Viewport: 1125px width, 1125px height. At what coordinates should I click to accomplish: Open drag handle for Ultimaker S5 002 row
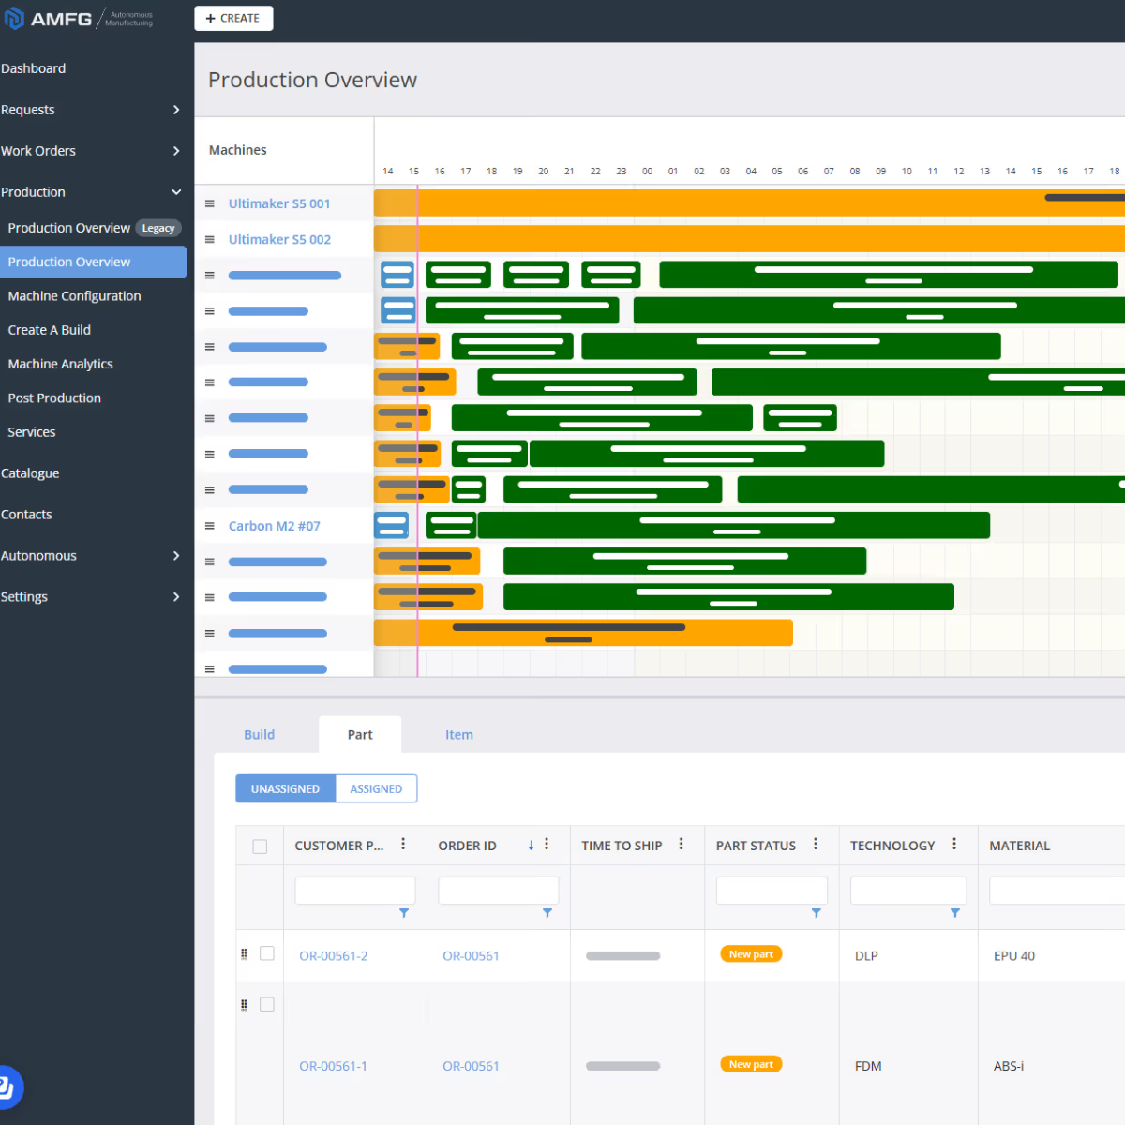210,239
